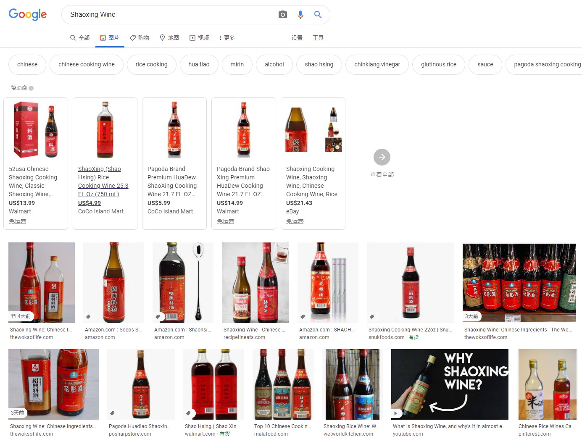Switch to the 视频 (Videos) tab

click(199, 38)
